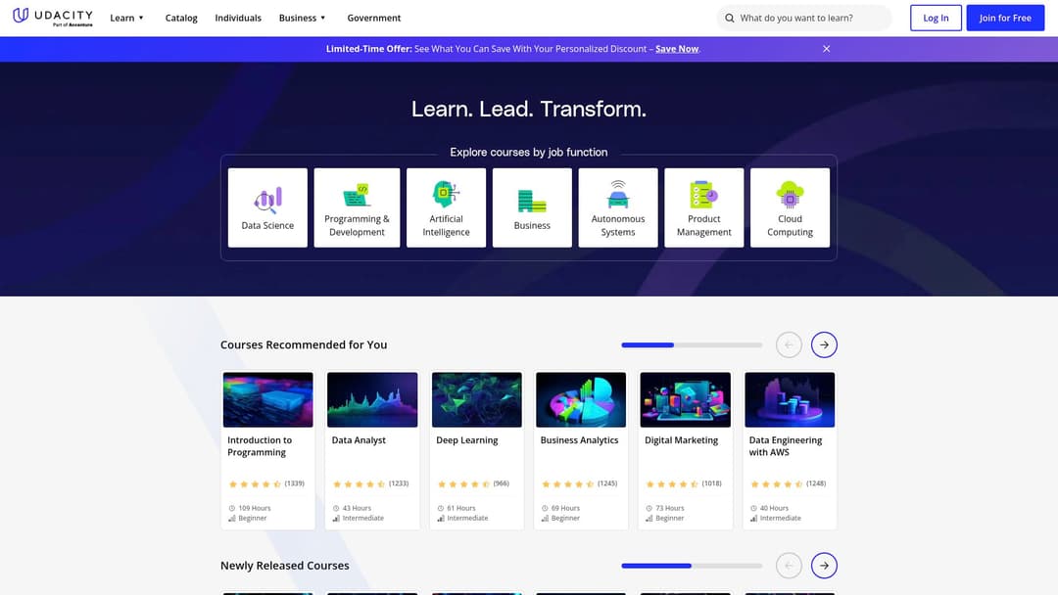Screen dimensions: 1058x595
Task: Click the Udacity logo
Action: pos(53,17)
